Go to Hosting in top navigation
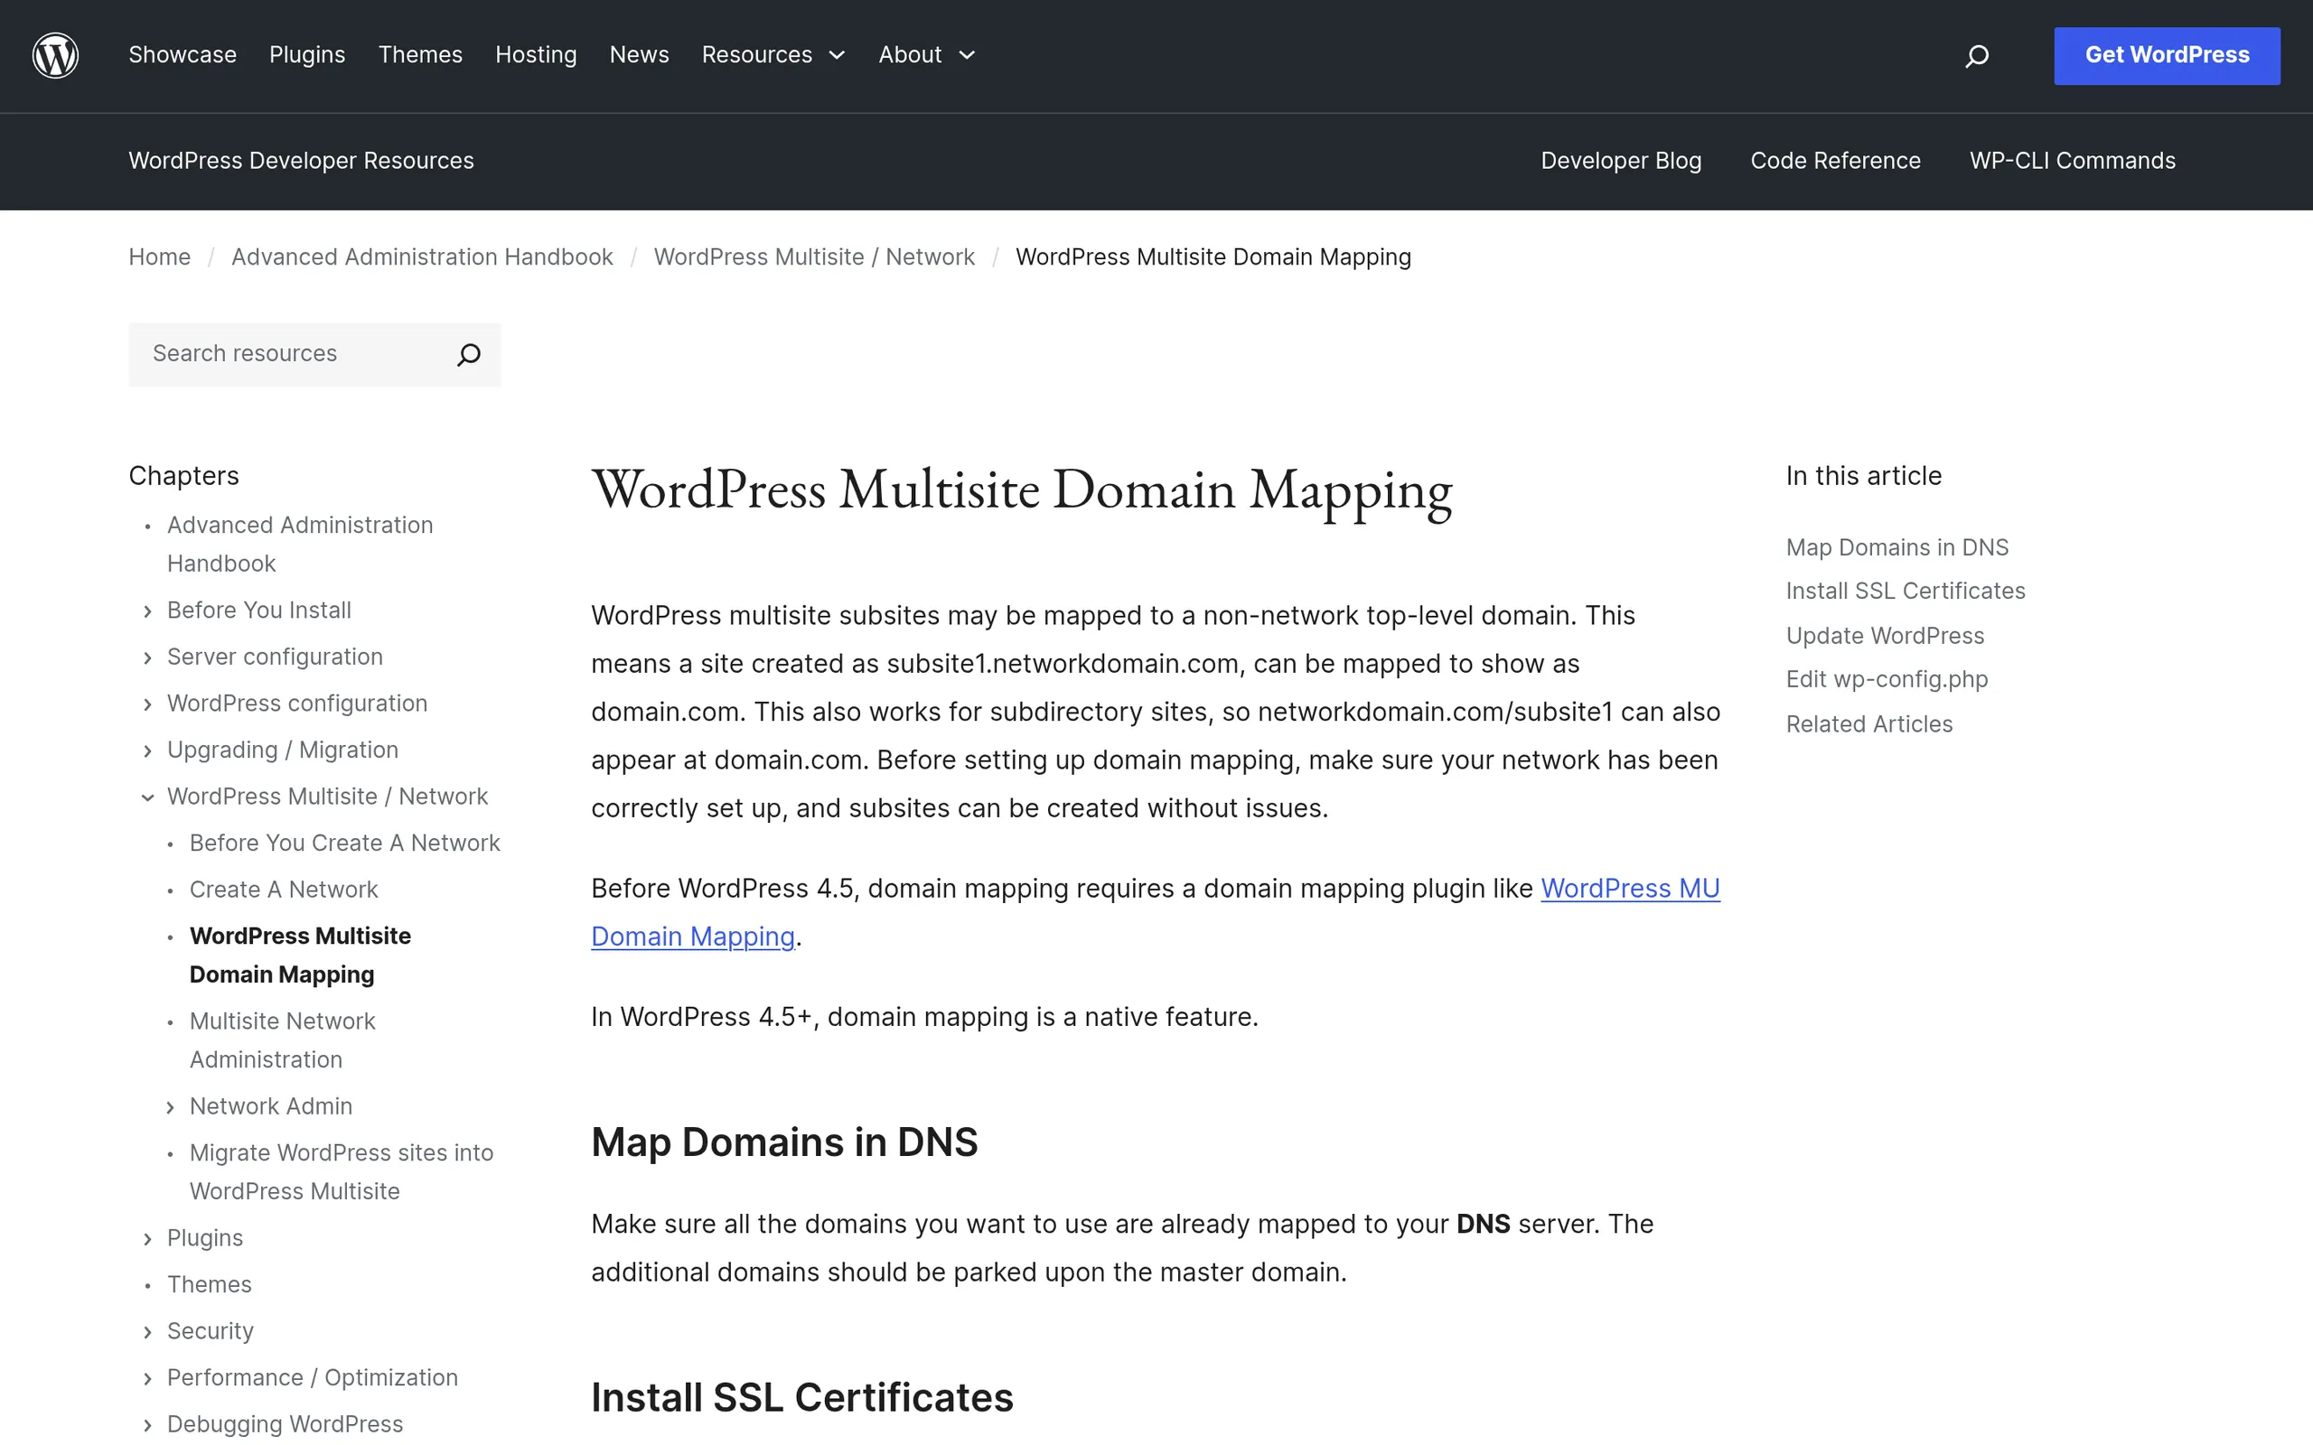This screenshot has width=2313, height=1445. coord(536,55)
